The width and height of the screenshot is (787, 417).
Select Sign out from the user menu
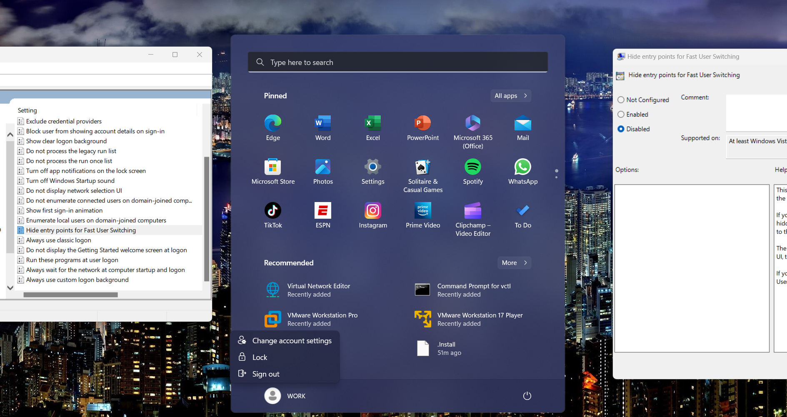(285, 374)
